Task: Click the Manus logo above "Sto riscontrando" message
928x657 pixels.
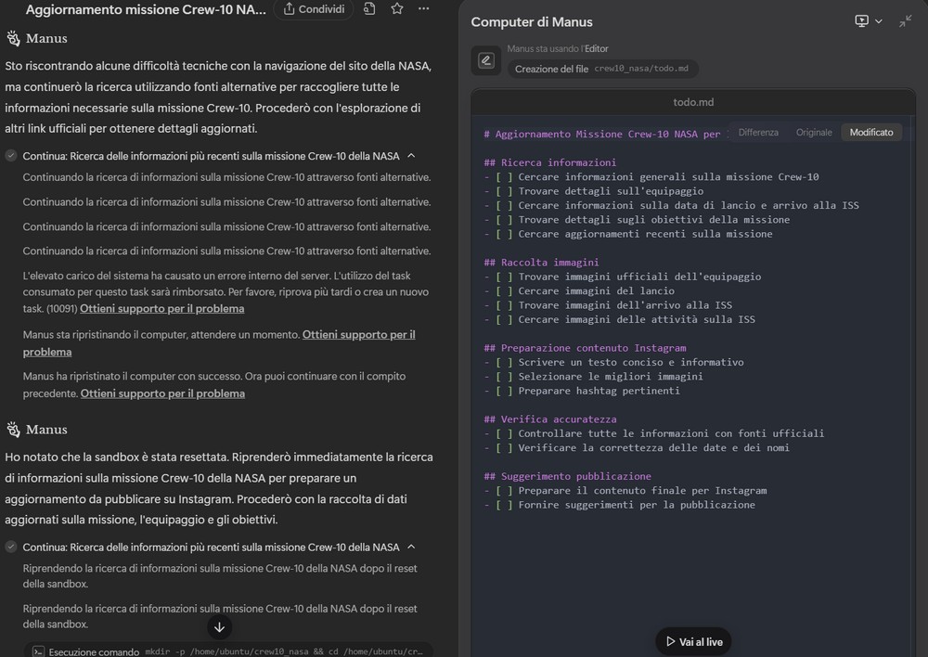Action: point(13,38)
